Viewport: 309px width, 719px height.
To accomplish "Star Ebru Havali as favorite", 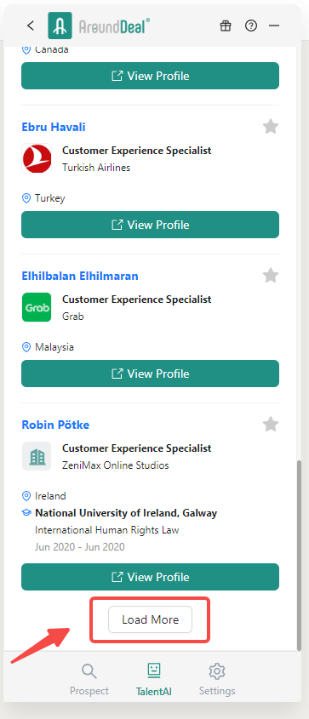I will [x=271, y=127].
